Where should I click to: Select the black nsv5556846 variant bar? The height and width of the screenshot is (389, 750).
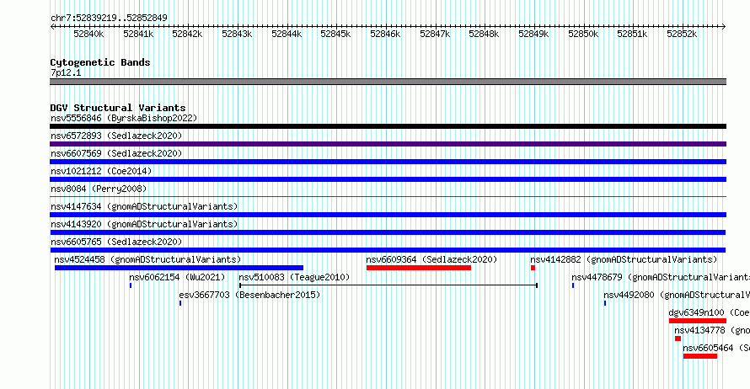(x=388, y=126)
